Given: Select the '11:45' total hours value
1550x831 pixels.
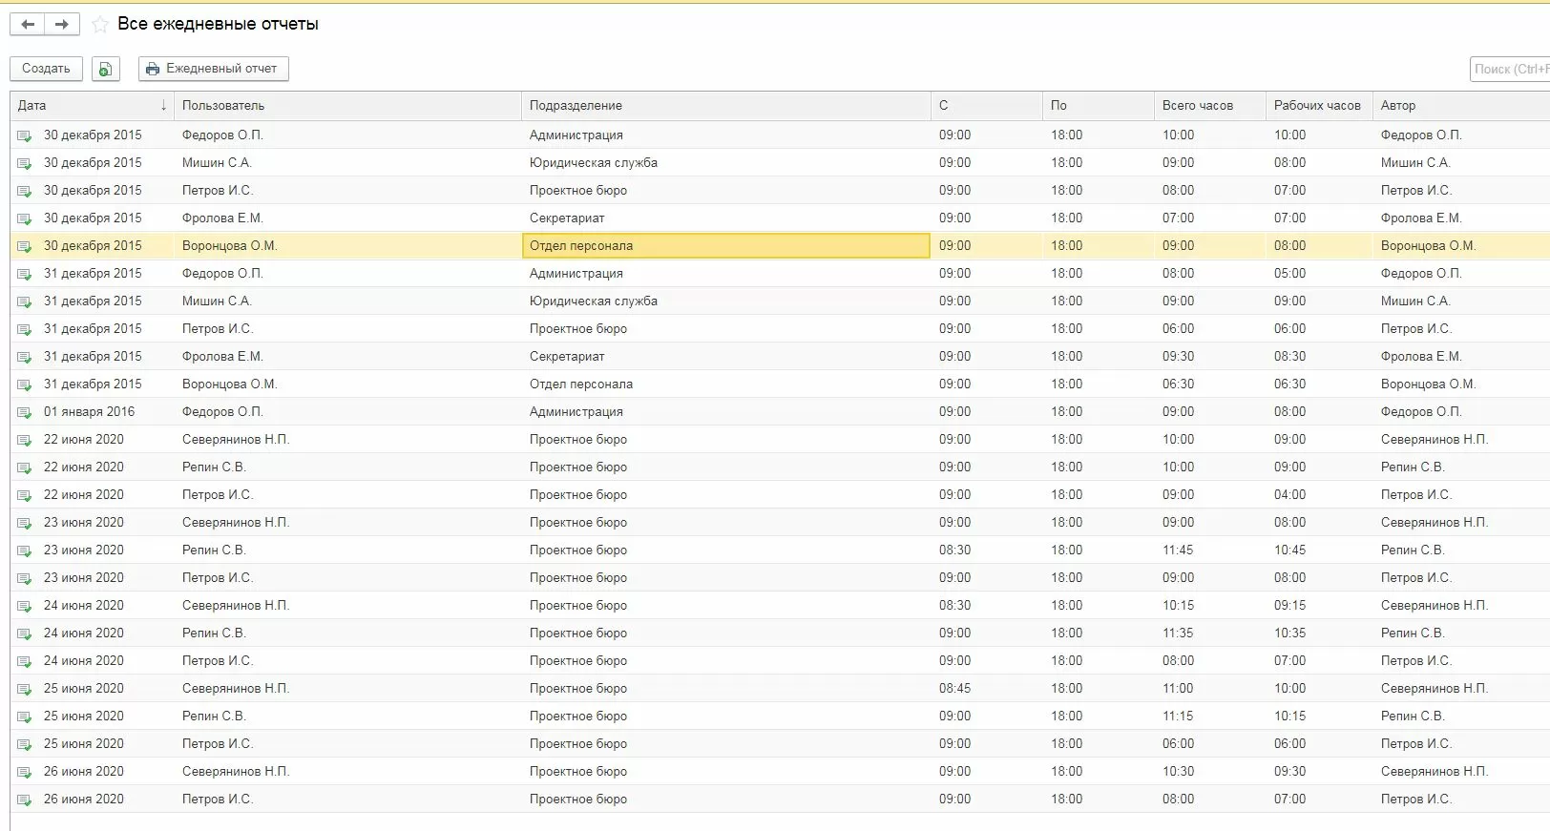Looking at the screenshot, I should click(x=1178, y=551).
